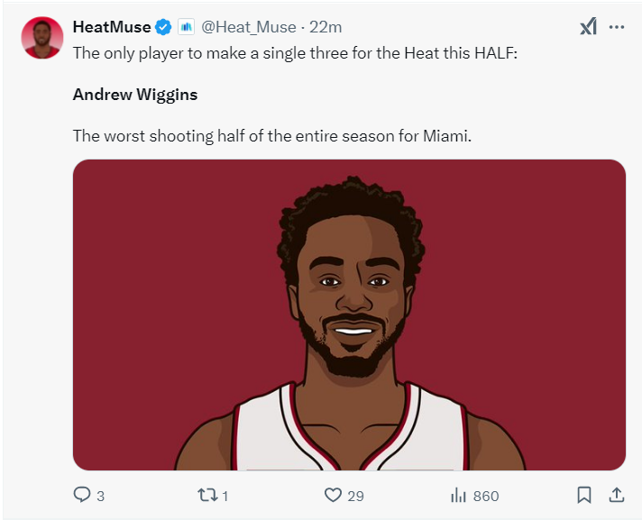Click the share upload-arrow icon
642x520 pixels.
coord(617,495)
